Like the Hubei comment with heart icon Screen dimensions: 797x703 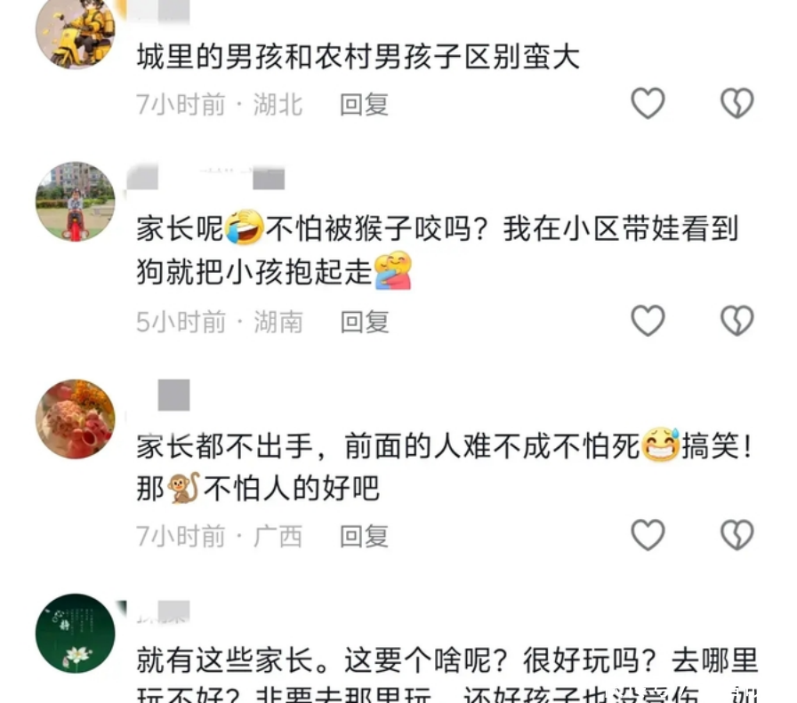point(648,103)
